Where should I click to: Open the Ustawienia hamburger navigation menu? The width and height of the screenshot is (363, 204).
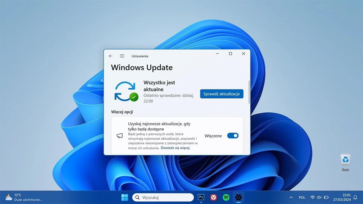tap(122, 56)
